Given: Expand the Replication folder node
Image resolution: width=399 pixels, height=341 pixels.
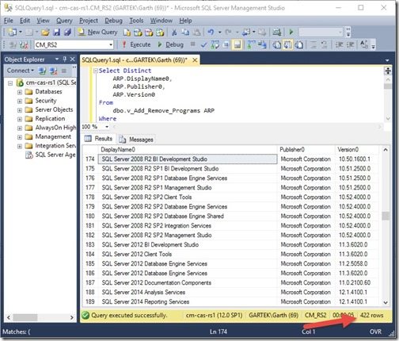Looking at the screenshot, I should (x=20, y=119).
